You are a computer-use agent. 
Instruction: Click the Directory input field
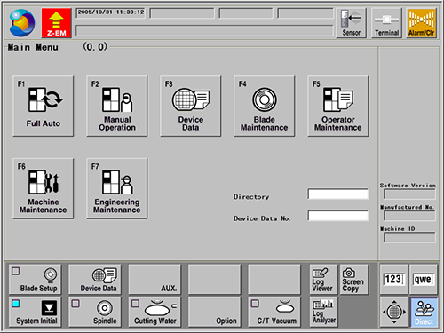pyautogui.click(x=338, y=194)
